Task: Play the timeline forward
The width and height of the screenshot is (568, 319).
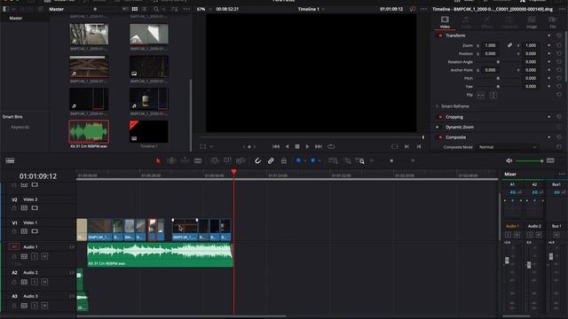Action: tap(307, 146)
